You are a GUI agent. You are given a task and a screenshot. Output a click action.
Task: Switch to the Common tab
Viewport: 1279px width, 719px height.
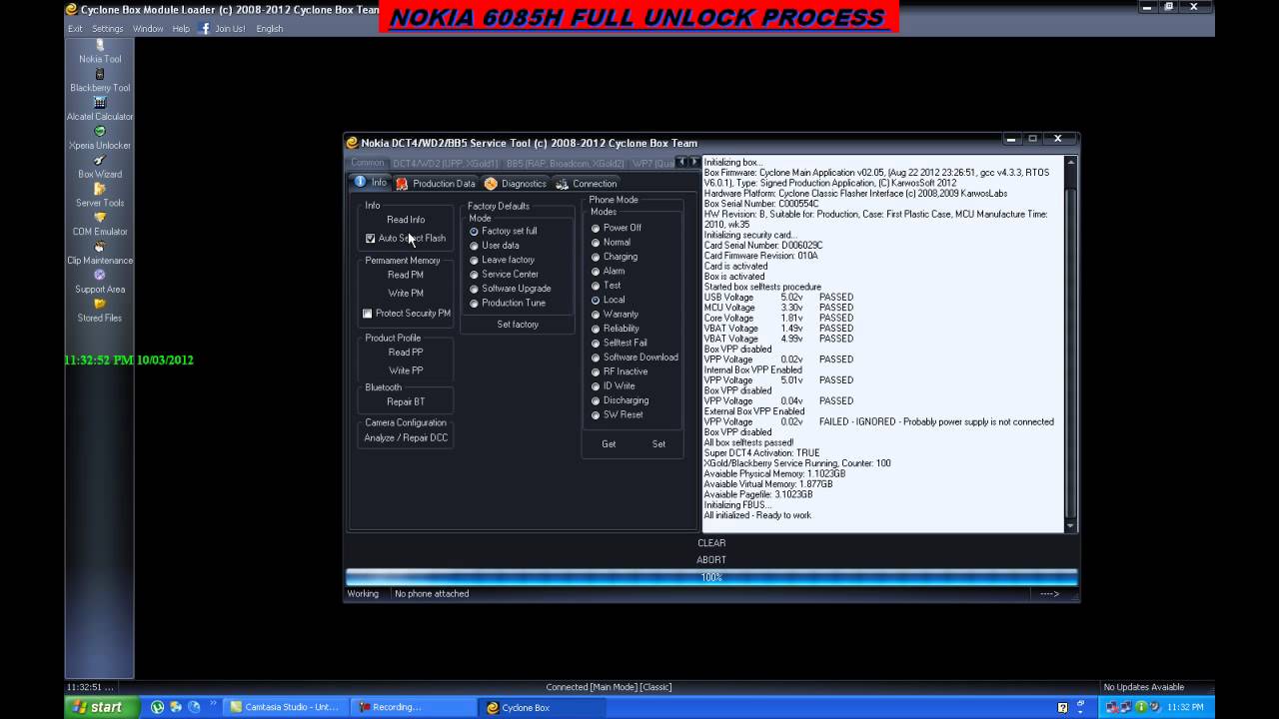coord(367,163)
